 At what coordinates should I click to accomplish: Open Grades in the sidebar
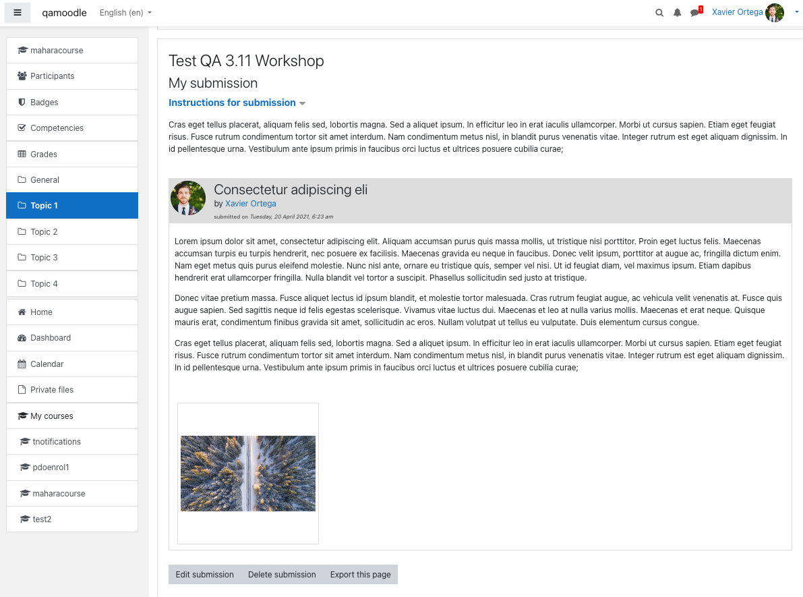pyautogui.click(x=72, y=154)
